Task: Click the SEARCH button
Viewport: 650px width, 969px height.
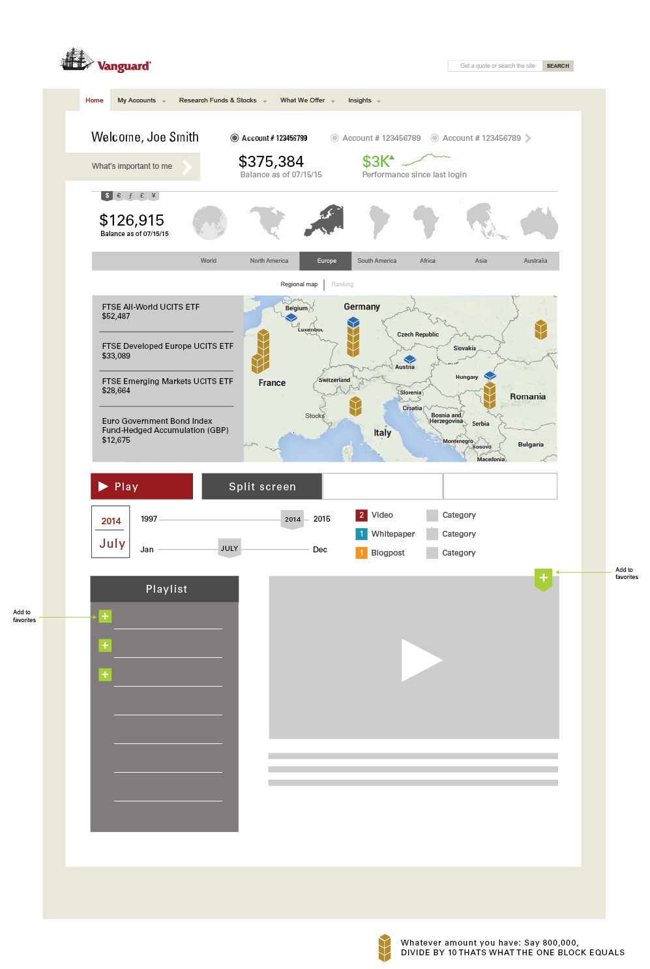Action: 558,66
